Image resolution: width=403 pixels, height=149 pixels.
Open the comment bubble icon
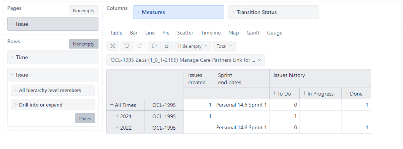pyautogui.click(x=154, y=46)
